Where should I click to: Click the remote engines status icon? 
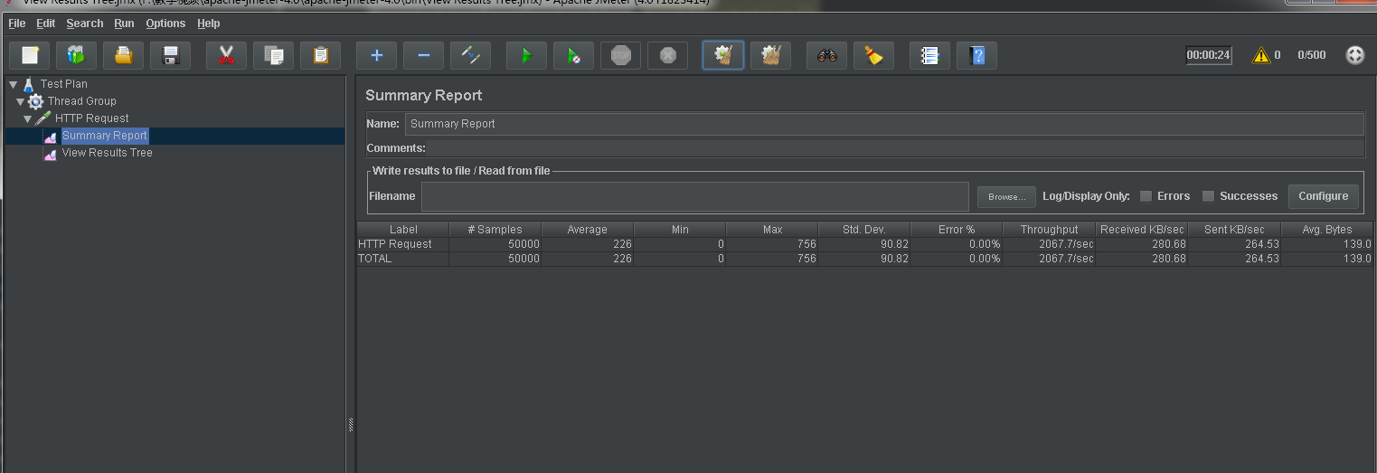[1354, 55]
